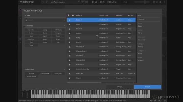
Task: Click the undo arrow in status bar
Action: coord(151,101)
